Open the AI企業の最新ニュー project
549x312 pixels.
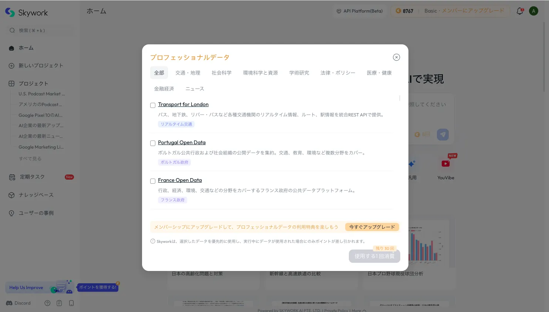pyautogui.click(x=41, y=136)
